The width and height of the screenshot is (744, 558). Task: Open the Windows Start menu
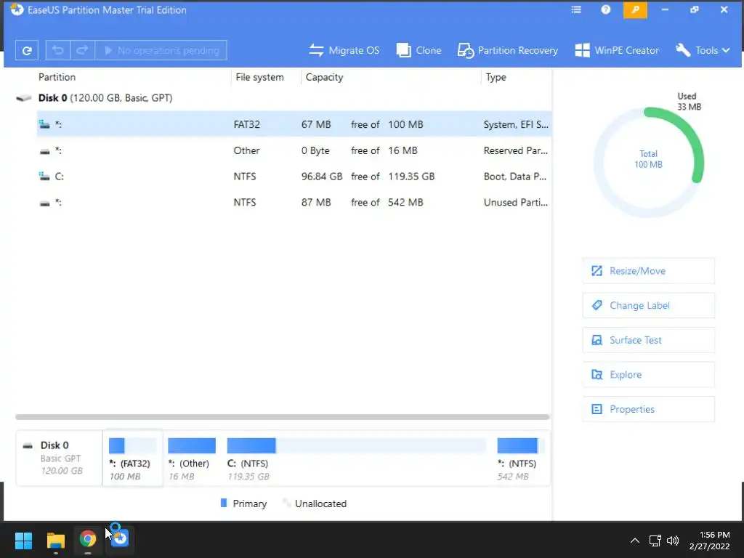coord(23,540)
